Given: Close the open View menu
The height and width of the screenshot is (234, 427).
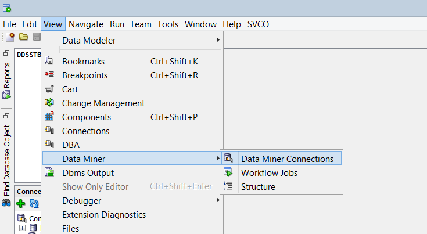Looking at the screenshot, I should 53,24.
